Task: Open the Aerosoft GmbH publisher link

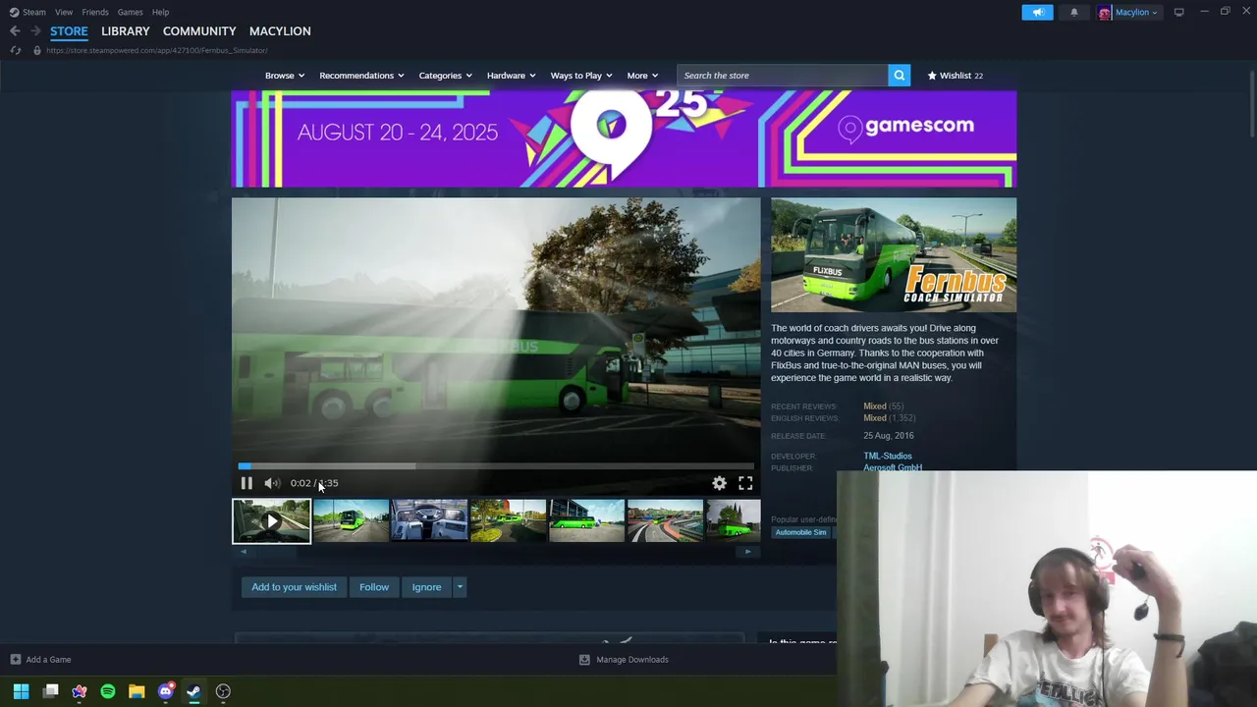Action: pos(893,467)
